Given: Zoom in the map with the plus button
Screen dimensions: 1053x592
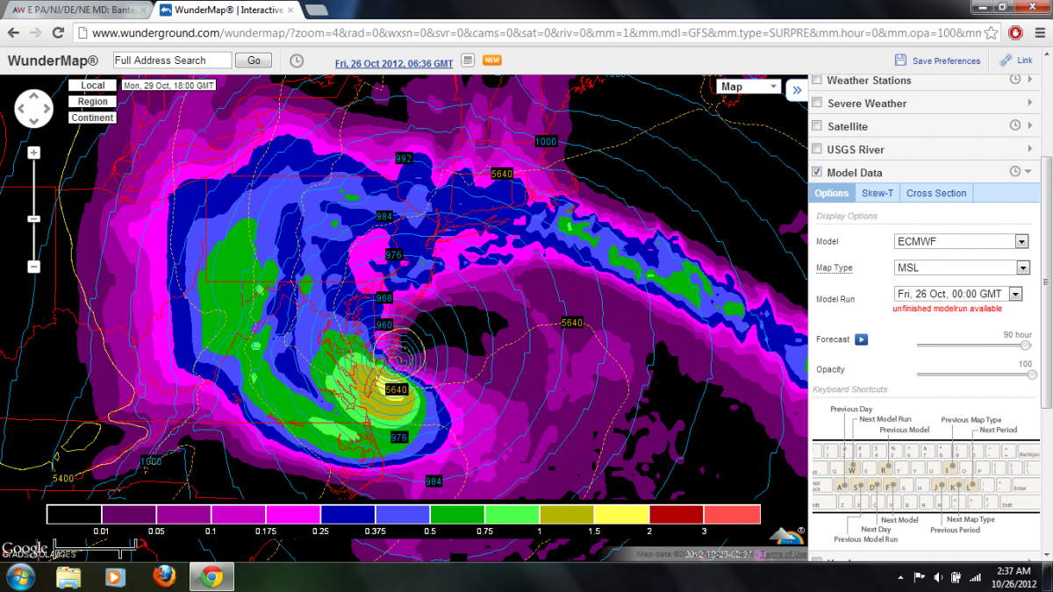Looking at the screenshot, I should 33,153.
